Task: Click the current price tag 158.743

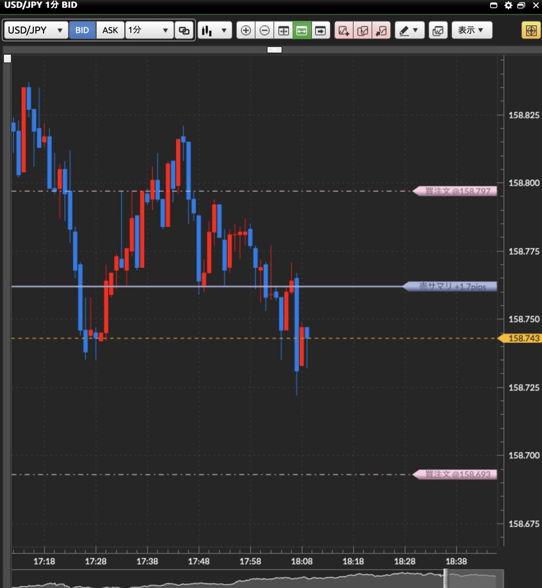Action: 519,338
